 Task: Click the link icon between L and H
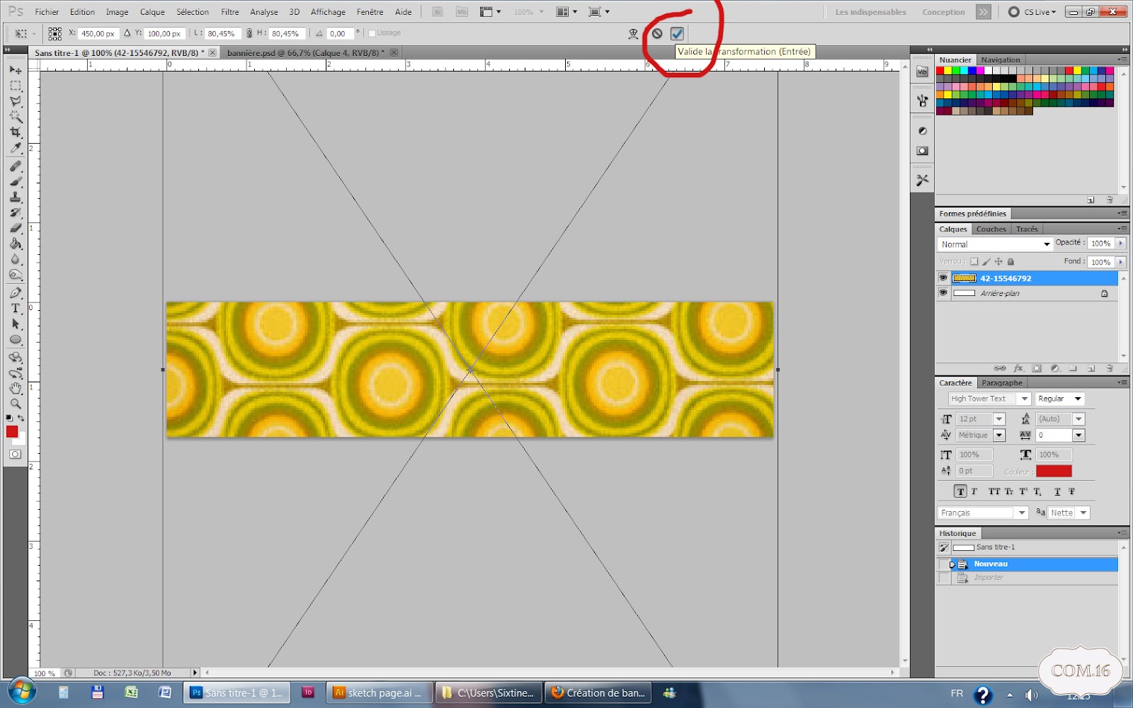(x=249, y=33)
